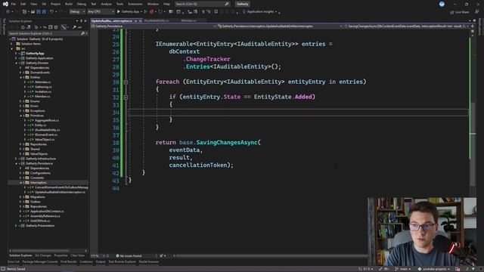This screenshot has width=484, height=272.
Task: Switch to the Properties panel tab
Action: pyautogui.click(x=60, y=255)
